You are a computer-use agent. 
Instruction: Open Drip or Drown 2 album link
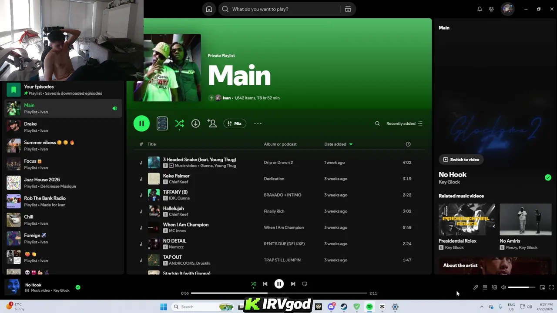coord(278,163)
